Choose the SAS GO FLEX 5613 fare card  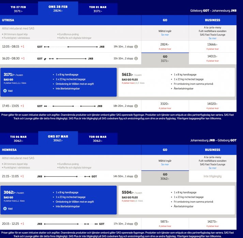[x=177, y=82]
